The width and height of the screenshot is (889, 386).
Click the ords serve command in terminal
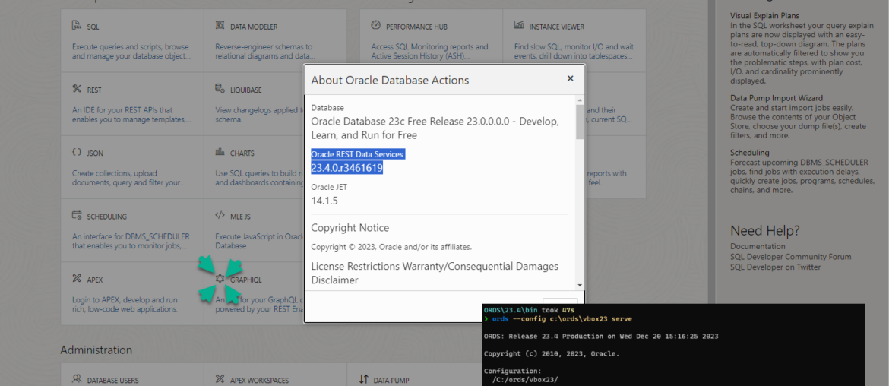[x=562, y=319]
